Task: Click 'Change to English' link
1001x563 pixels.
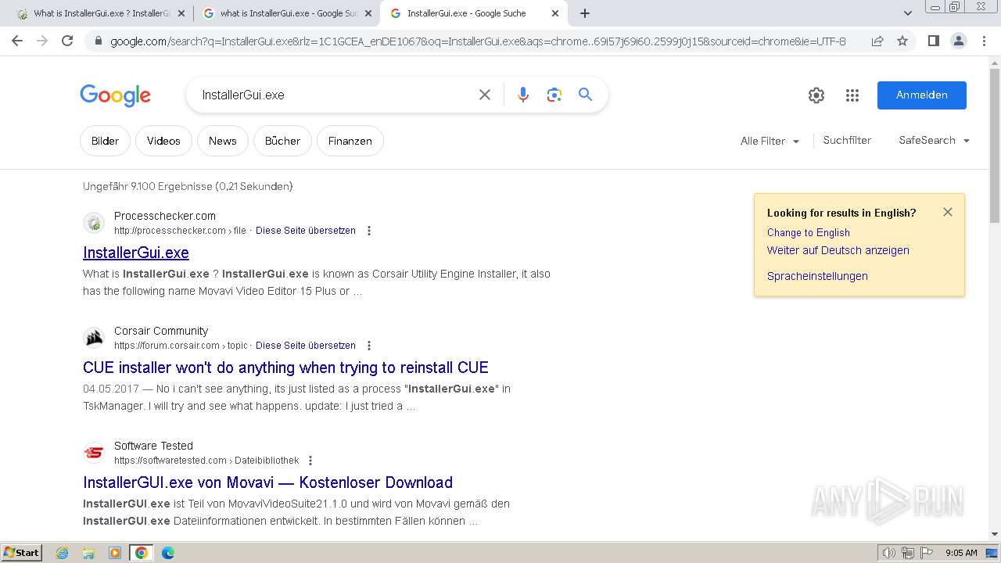Action: [x=808, y=232]
